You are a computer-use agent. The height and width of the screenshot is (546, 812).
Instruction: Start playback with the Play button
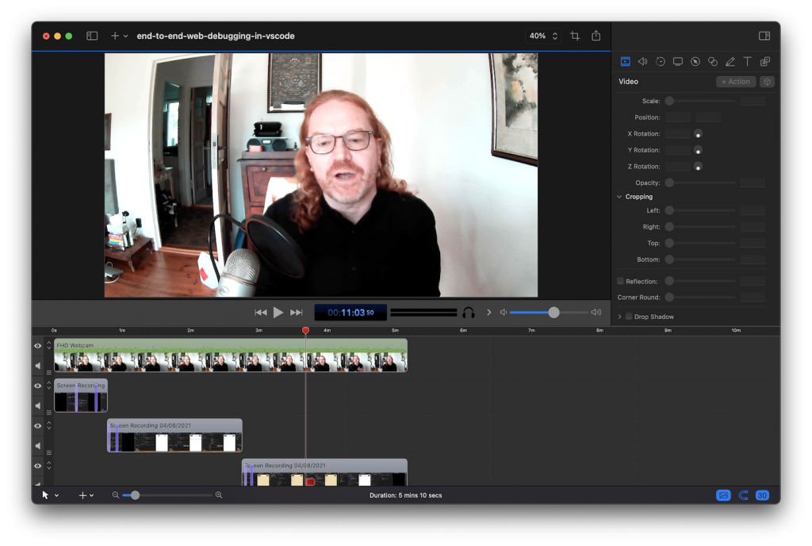click(278, 313)
